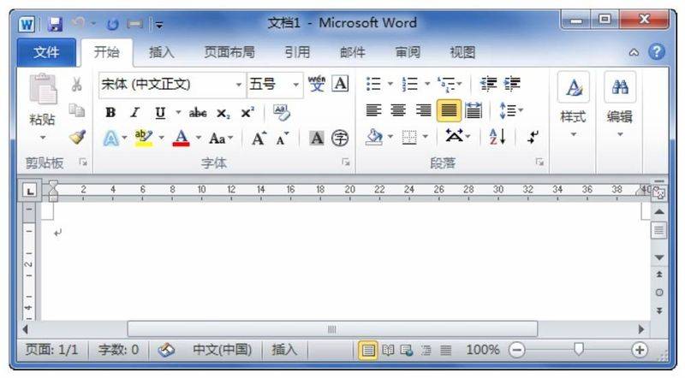Open the 文件 tab

[46, 52]
